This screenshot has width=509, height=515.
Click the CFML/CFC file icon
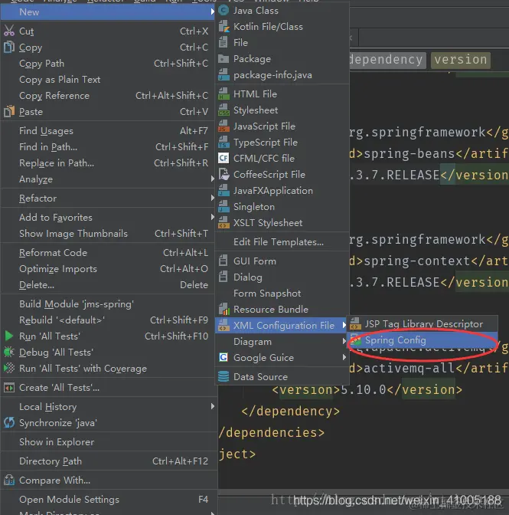(224, 159)
